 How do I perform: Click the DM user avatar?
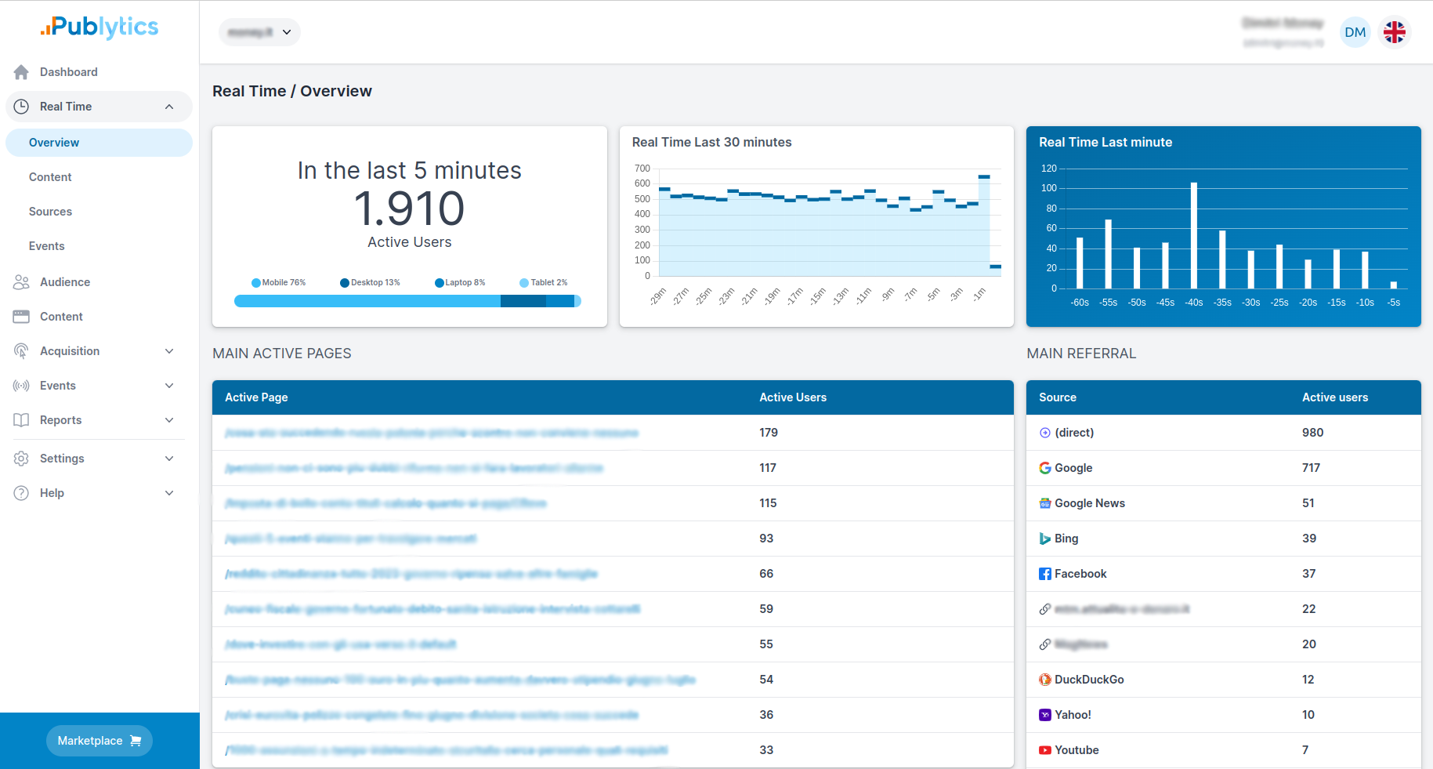[x=1355, y=32]
